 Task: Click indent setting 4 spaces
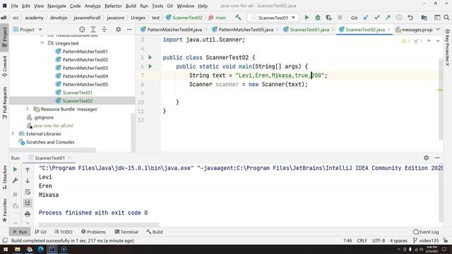coord(398,241)
